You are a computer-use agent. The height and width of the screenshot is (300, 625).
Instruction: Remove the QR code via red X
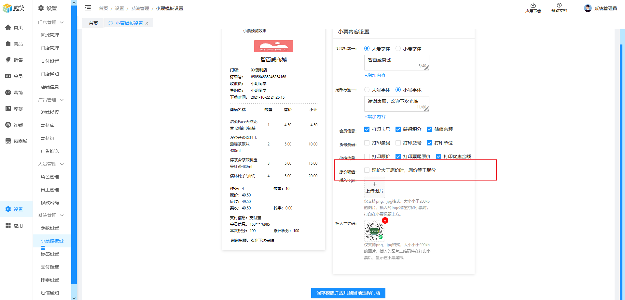[385, 221]
